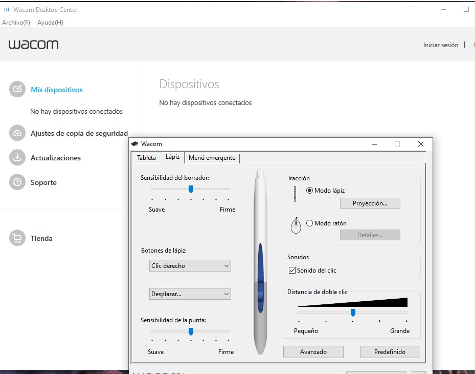Click the Proyección... button
Screen dimensions: 475x374
pyautogui.click(x=370, y=203)
